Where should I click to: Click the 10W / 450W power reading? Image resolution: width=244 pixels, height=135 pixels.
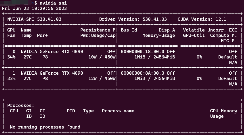tap(102, 57)
